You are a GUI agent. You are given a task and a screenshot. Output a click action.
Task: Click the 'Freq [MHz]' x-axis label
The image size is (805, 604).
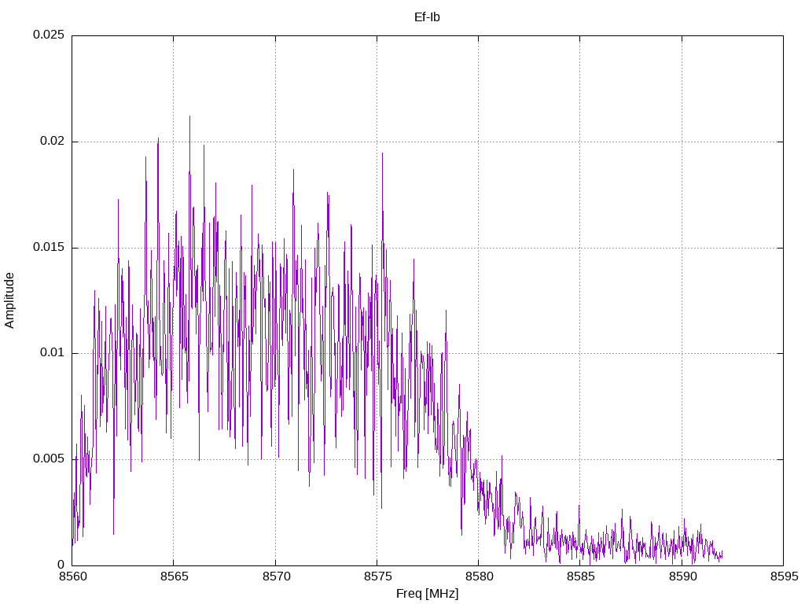(x=427, y=594)
